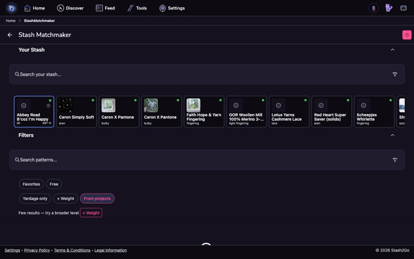The image size is (414, 259).
Task: Open the footer Settings link
Action: [12, 250]
